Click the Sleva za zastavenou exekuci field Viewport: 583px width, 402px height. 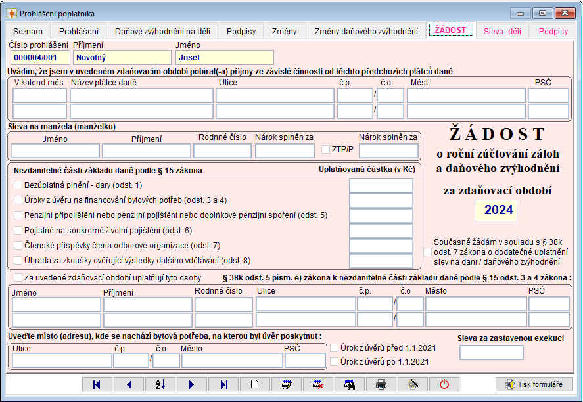(492, 352)
